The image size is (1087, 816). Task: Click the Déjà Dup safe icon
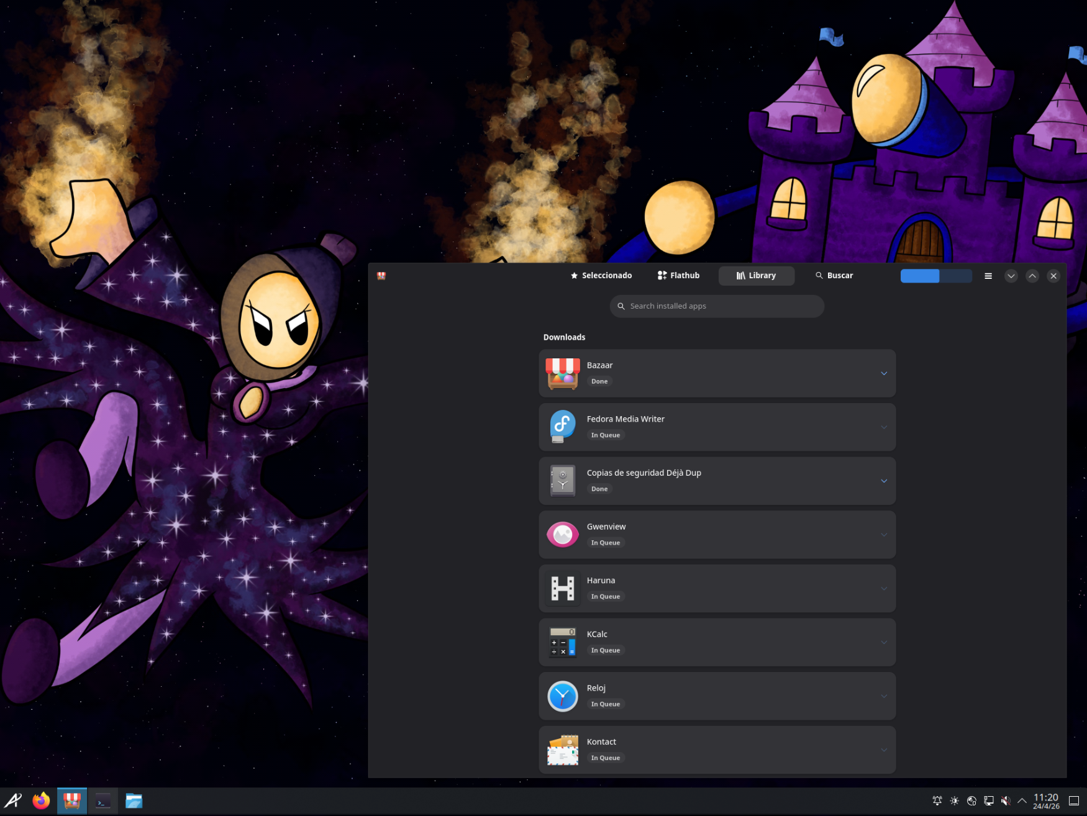point(562,481)
